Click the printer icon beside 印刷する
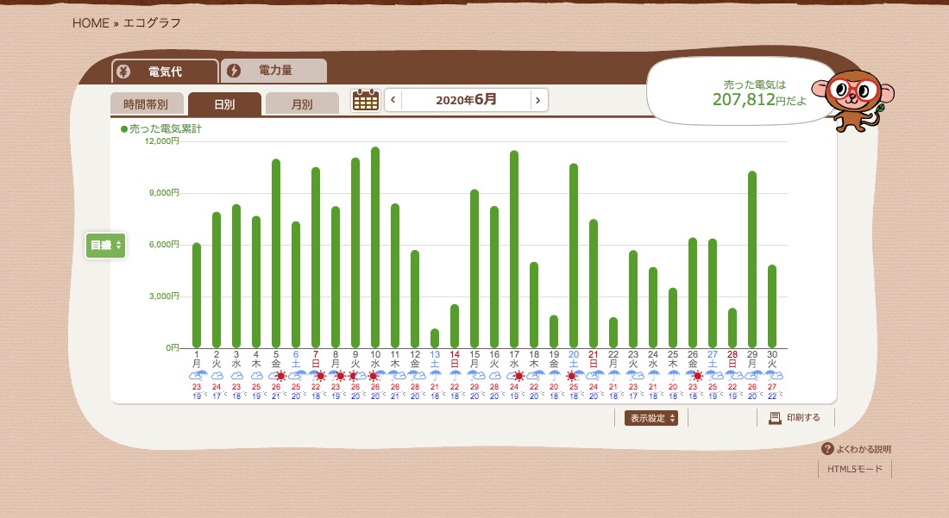 point(775,418)
